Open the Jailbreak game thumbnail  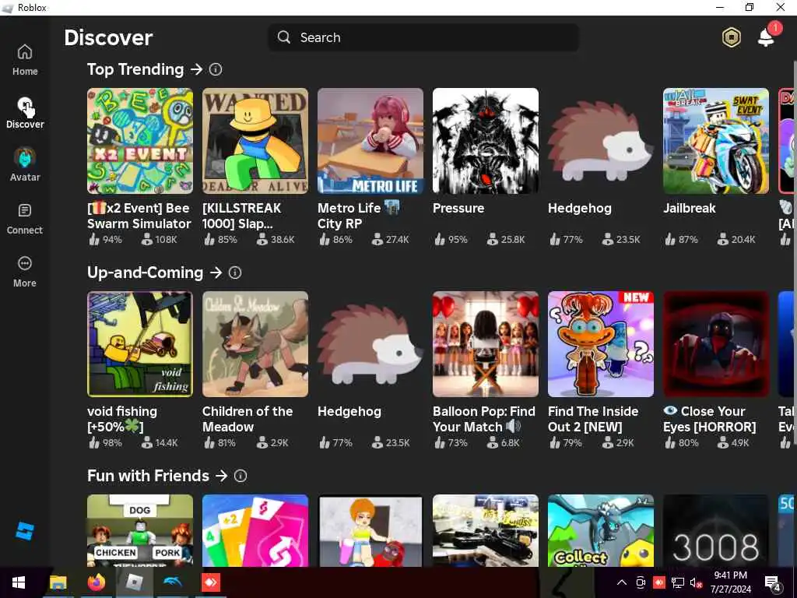(716, 141)
